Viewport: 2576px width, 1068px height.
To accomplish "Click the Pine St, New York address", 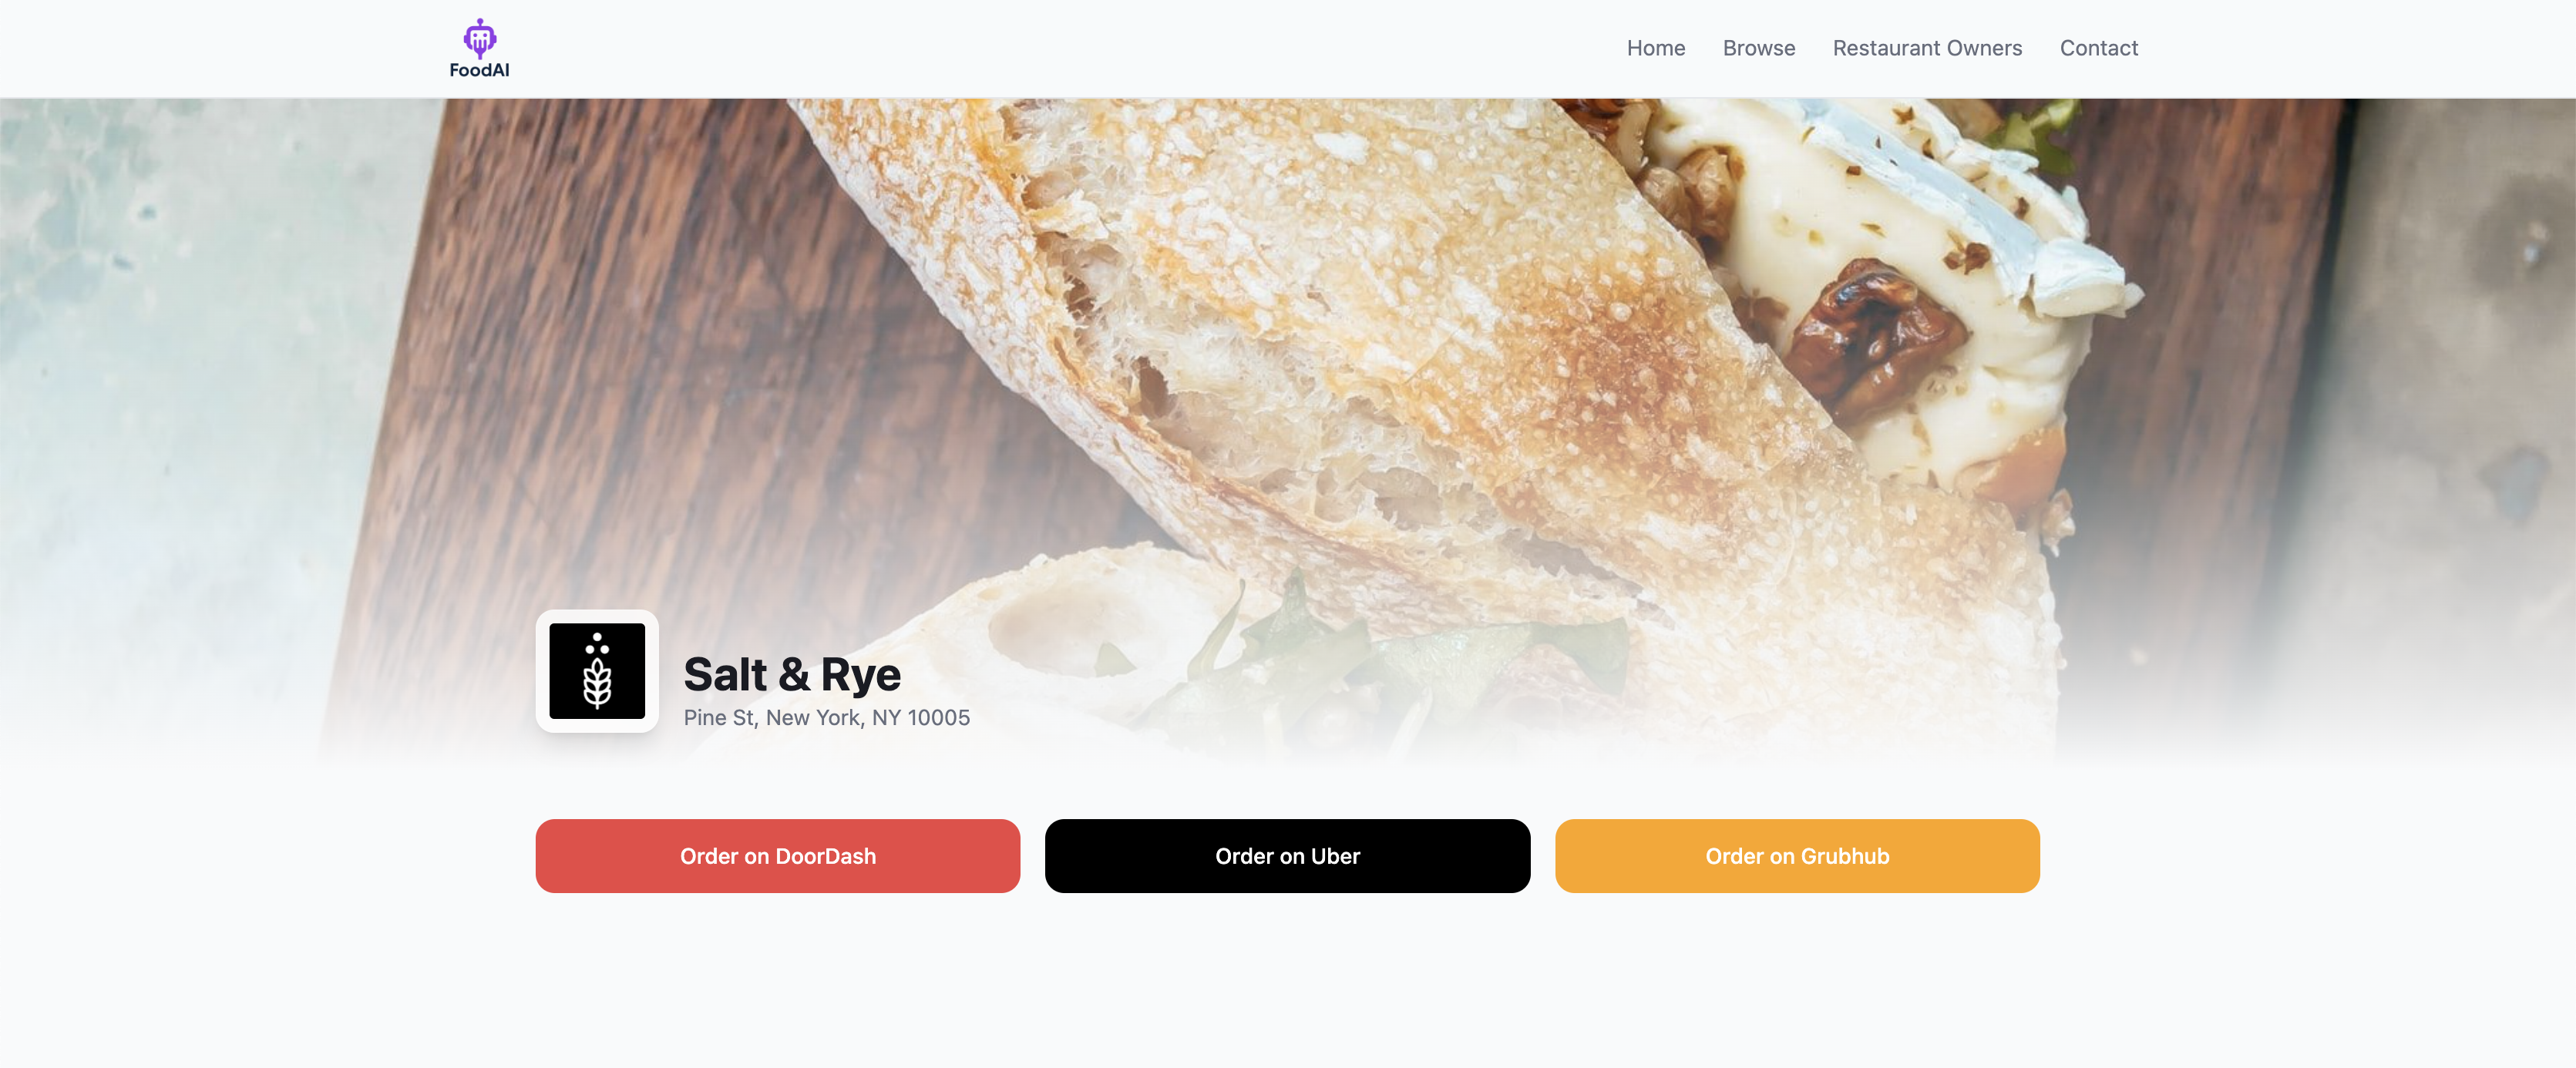I will point(827,717).
